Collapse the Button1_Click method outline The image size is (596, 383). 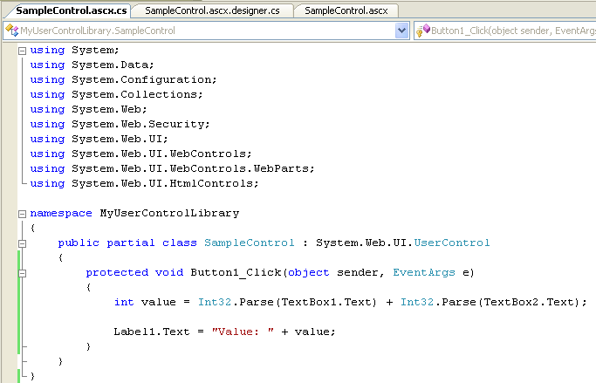23,272
